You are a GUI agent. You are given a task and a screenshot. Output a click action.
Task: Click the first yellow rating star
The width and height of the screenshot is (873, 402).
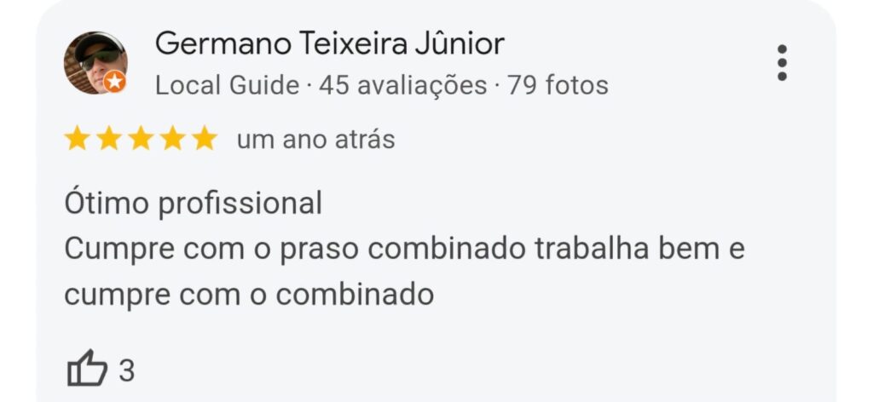pyautogui.click(x=76, y=138)
